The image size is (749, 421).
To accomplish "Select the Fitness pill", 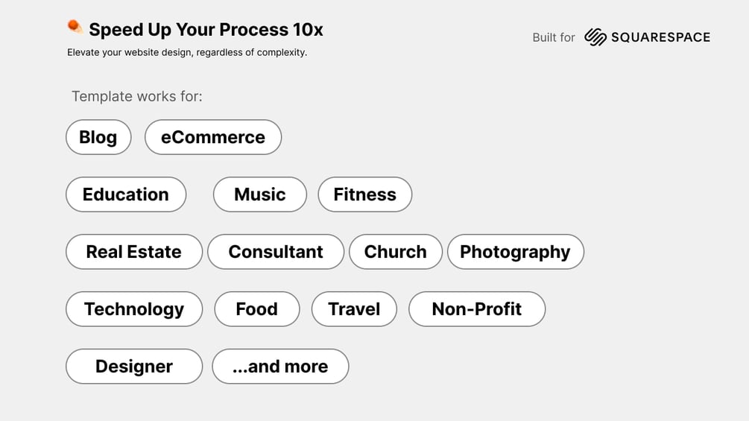I will coord(365,194).
